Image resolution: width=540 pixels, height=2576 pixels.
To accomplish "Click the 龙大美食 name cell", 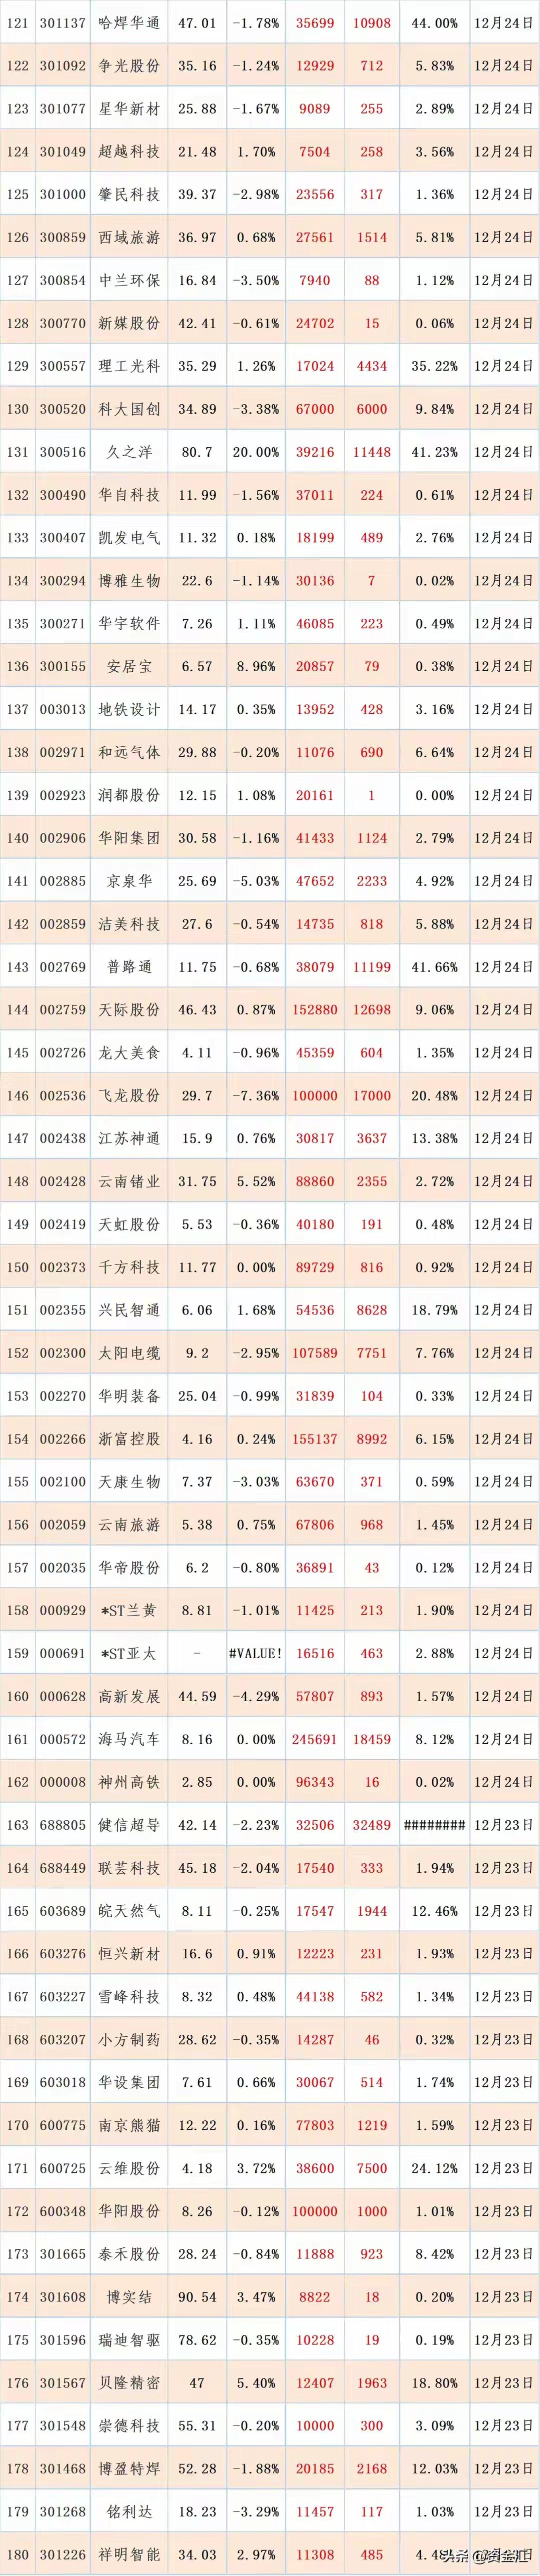I will click(129, 1053).
